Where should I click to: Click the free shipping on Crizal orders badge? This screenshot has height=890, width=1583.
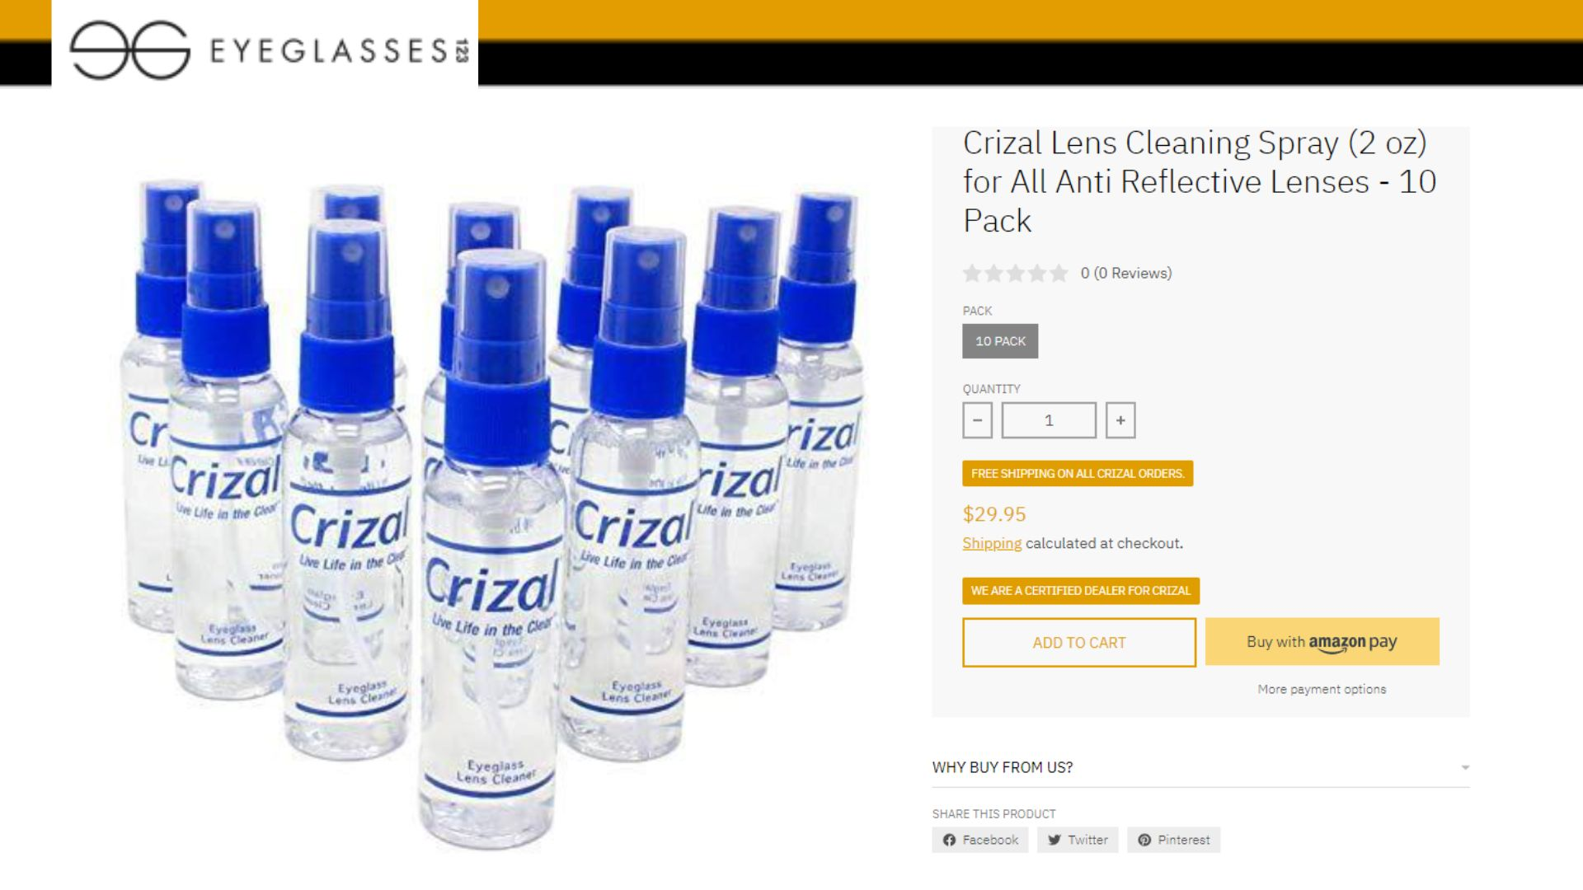pyautogui.click(x=1078, y=474)
